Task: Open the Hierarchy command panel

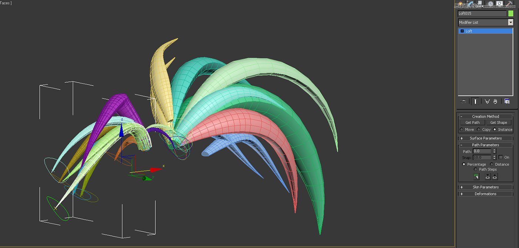Action: (480, 3)
